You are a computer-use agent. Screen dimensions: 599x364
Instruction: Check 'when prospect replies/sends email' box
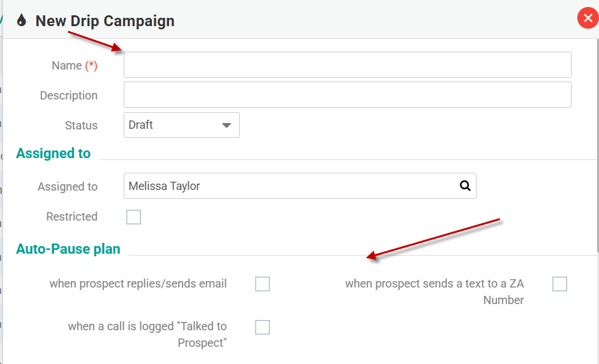click(x=262, y=284)
